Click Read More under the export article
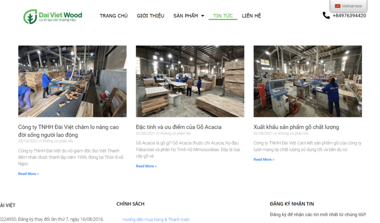The width and height of the screenshot is (380, 223). click(264, 159)
